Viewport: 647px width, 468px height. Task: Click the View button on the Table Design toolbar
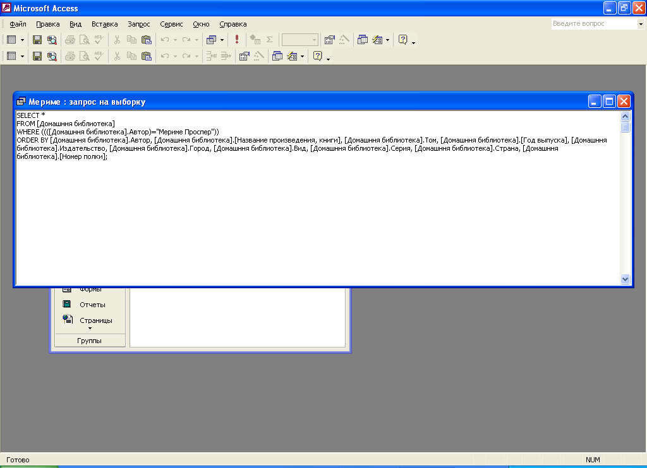tap(11, 56)
